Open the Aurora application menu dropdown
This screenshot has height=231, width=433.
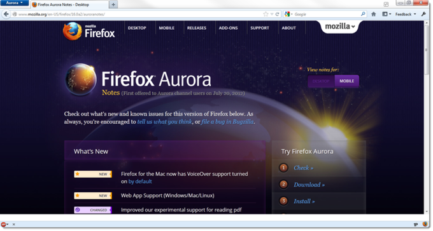(15, 3)
